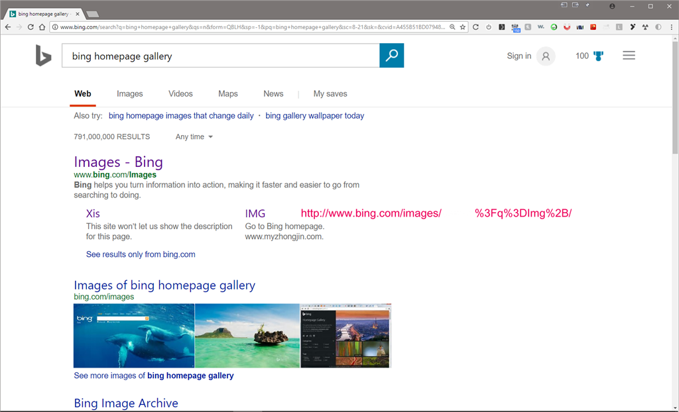Open the whale image thumbnail

pos(133,335)
